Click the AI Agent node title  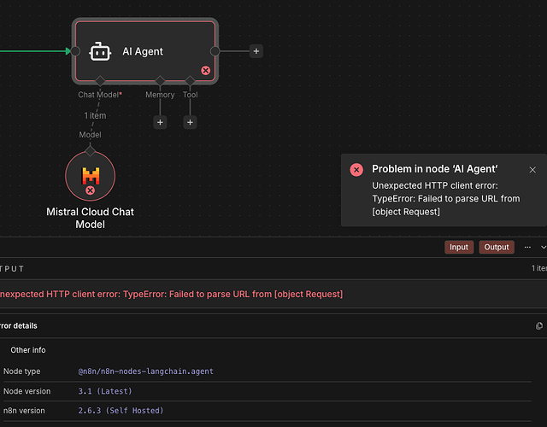point(143,51)
